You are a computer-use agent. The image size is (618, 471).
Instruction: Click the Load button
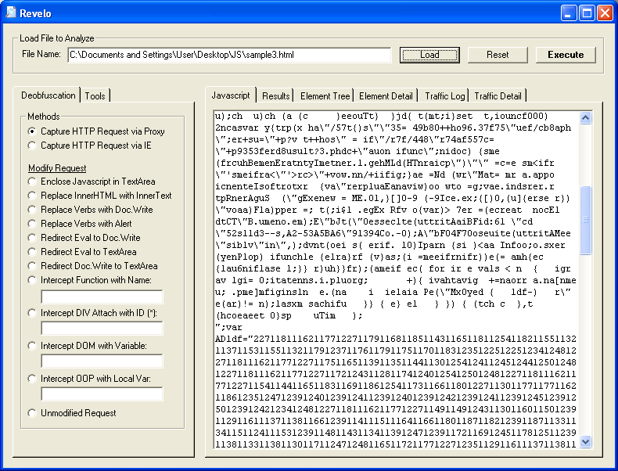click(429, 55)
